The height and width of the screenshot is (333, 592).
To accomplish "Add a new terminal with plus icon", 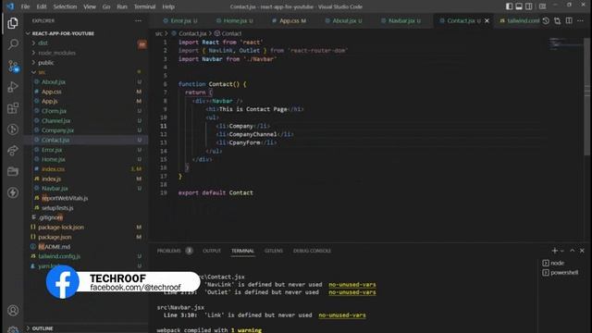I will point(555,251).
